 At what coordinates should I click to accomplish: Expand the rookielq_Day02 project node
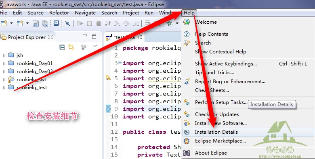click(4, 71)
